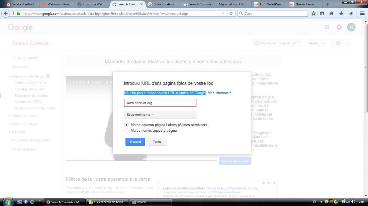
Task: Click the URL field containing www.nectunt.org
Action: point(160,103)
